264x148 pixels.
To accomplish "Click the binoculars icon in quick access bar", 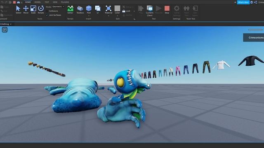I will [18, 2].
